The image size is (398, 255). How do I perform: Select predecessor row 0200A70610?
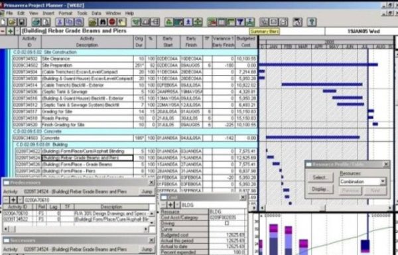point(76,213)
